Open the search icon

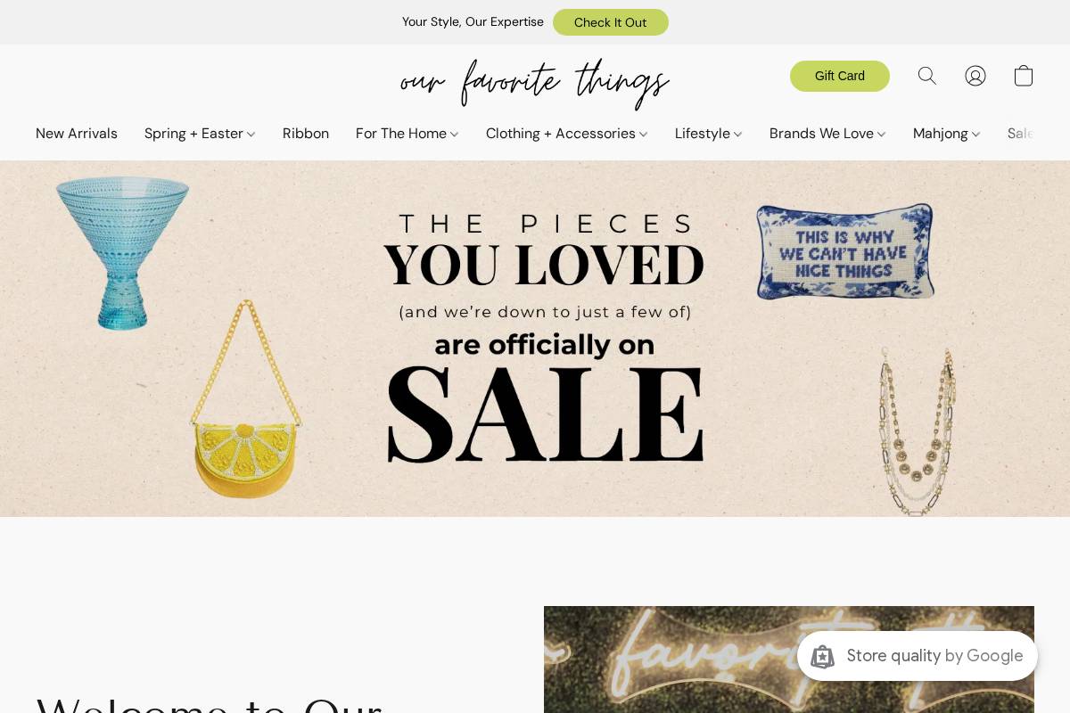[927, 76]
